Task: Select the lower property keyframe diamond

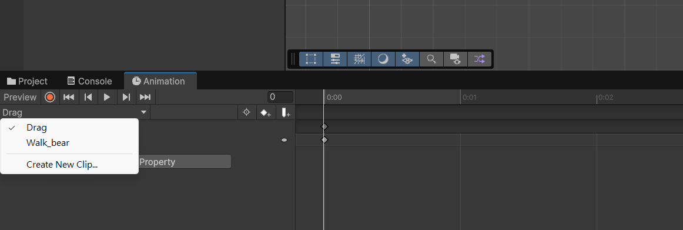Action: [324, 140]
